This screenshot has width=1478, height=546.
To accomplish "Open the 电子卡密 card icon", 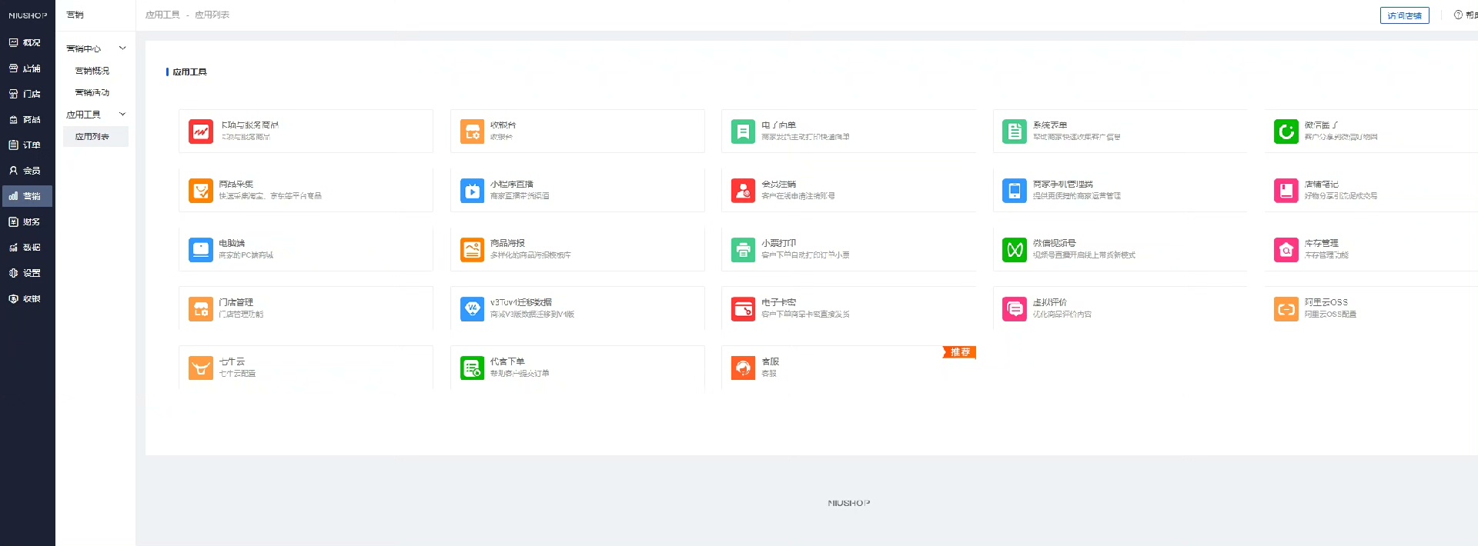I will pyautogui.click(x=743, y=308).
